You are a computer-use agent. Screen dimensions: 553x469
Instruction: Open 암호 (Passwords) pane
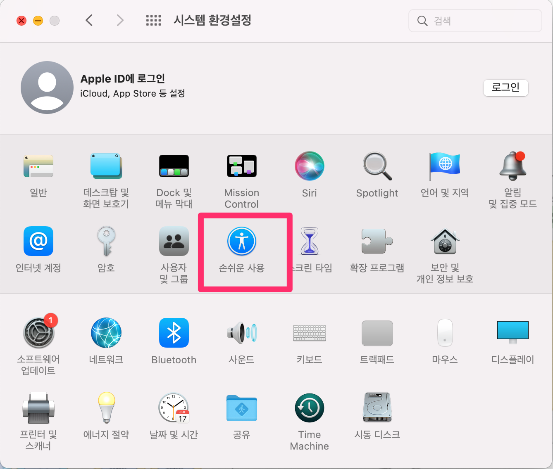(106, 241)
